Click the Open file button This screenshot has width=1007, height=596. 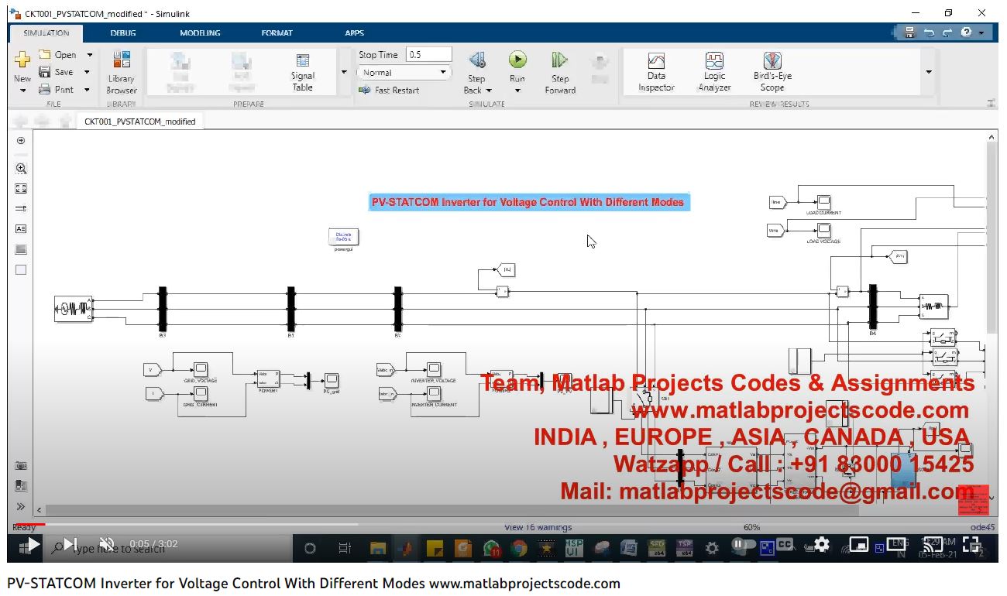click(x=58, y=55)
